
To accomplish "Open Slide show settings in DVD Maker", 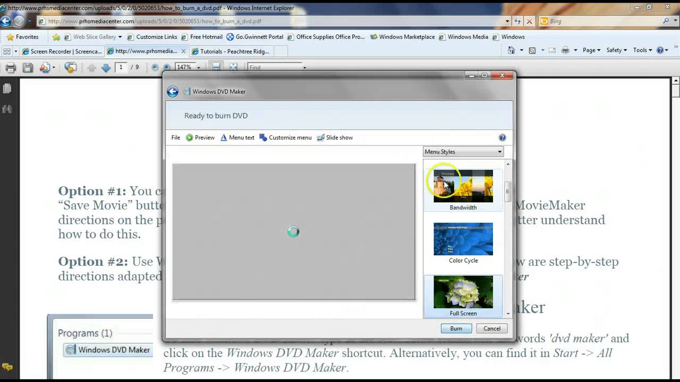I will coord(335,137).
